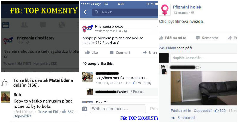238x123 pixels.
Task: Open the #laurika hashtag link
Action: point(109,43)
